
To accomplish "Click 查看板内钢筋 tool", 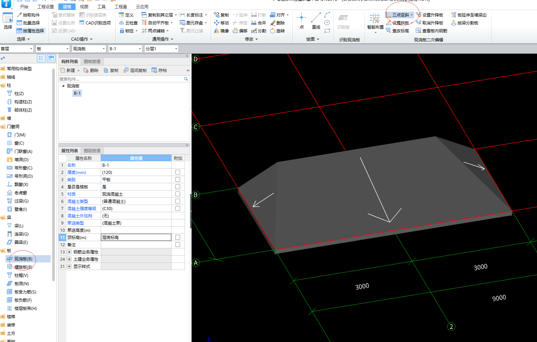I will click(x=432, y=31).
